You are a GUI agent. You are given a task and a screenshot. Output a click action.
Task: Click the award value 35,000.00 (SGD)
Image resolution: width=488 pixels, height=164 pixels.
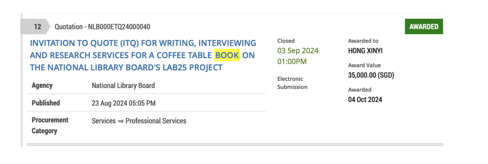coord(371,75)
